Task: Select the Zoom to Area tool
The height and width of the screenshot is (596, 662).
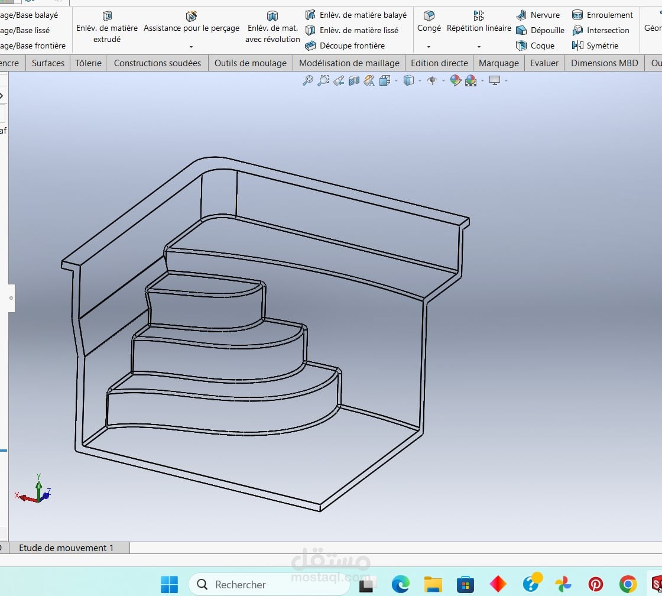Action: coord(323,80)
